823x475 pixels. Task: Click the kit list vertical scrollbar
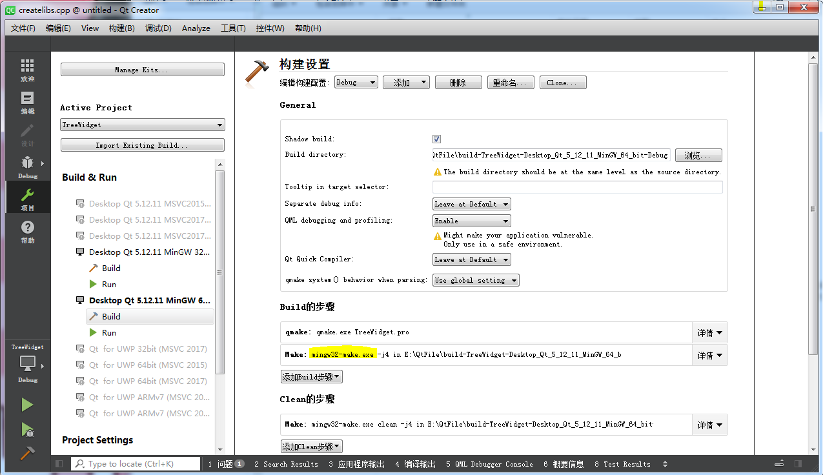coord(220,272)
